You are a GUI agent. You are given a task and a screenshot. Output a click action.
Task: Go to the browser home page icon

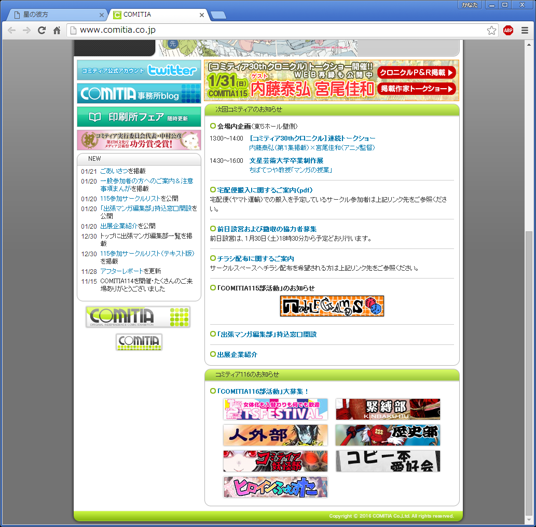point(57,31)
